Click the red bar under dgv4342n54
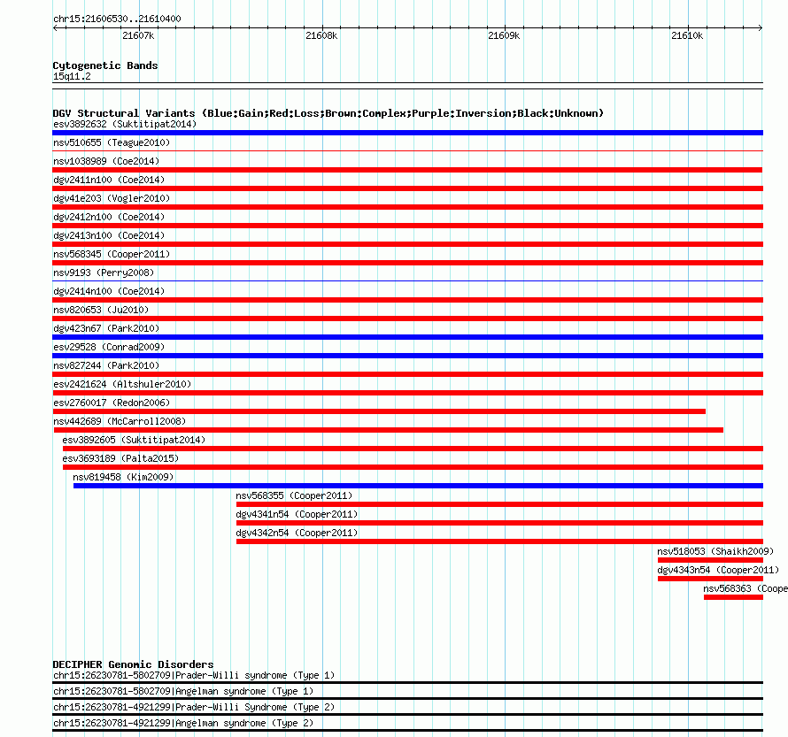Screen dimensions: 788x737 click(499, 541)
